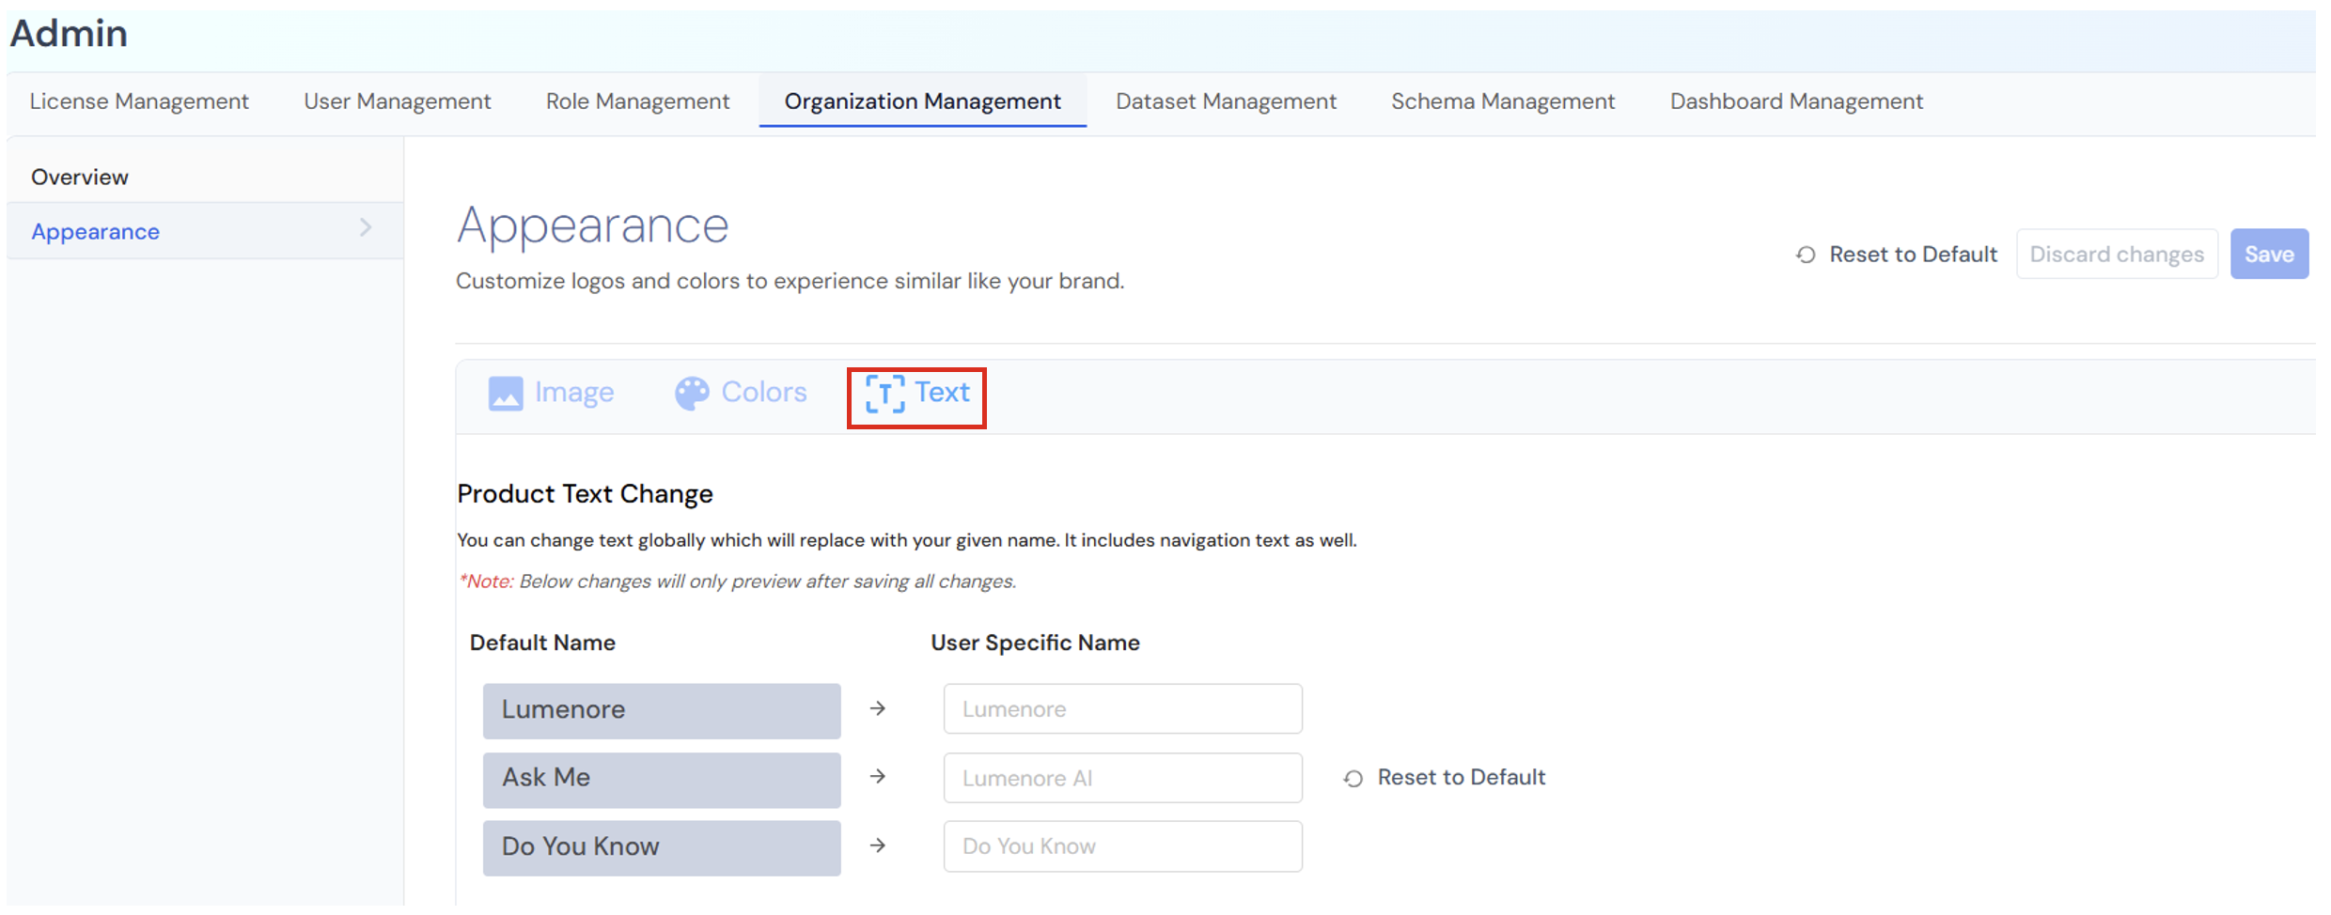Click the arrow icon beside Ask Me
This screenshot has width=2331, height=915.
878,777
